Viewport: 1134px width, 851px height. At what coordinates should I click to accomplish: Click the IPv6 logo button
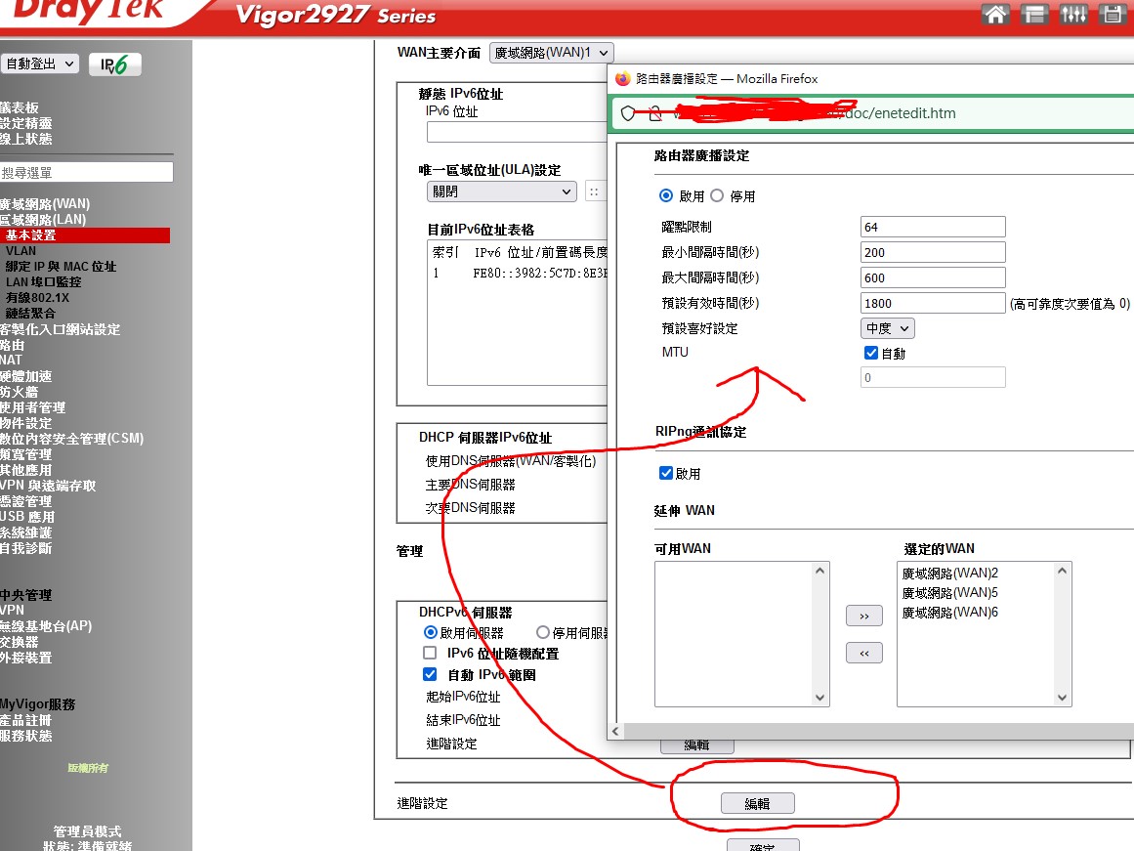115,64
